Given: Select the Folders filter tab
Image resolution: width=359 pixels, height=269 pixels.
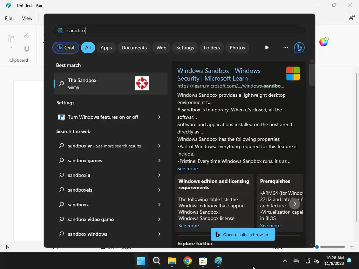Looking at the screenshot, I should (x=212, y=48).
